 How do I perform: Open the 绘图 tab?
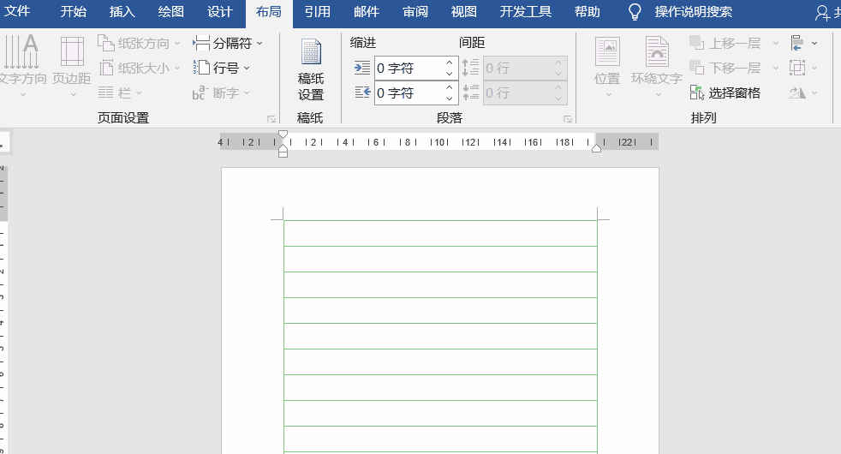171,11
